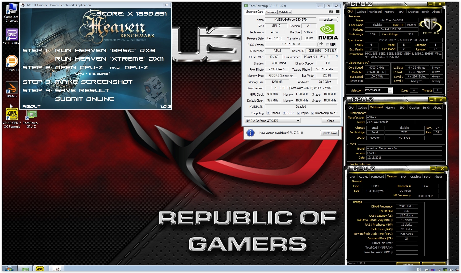Screen dimensions: 461x273
Task: Click the Bus Interface question mark icon
Action: pos(337,57)
